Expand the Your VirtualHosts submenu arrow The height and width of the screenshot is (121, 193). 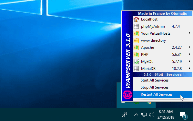pos(189,33)
